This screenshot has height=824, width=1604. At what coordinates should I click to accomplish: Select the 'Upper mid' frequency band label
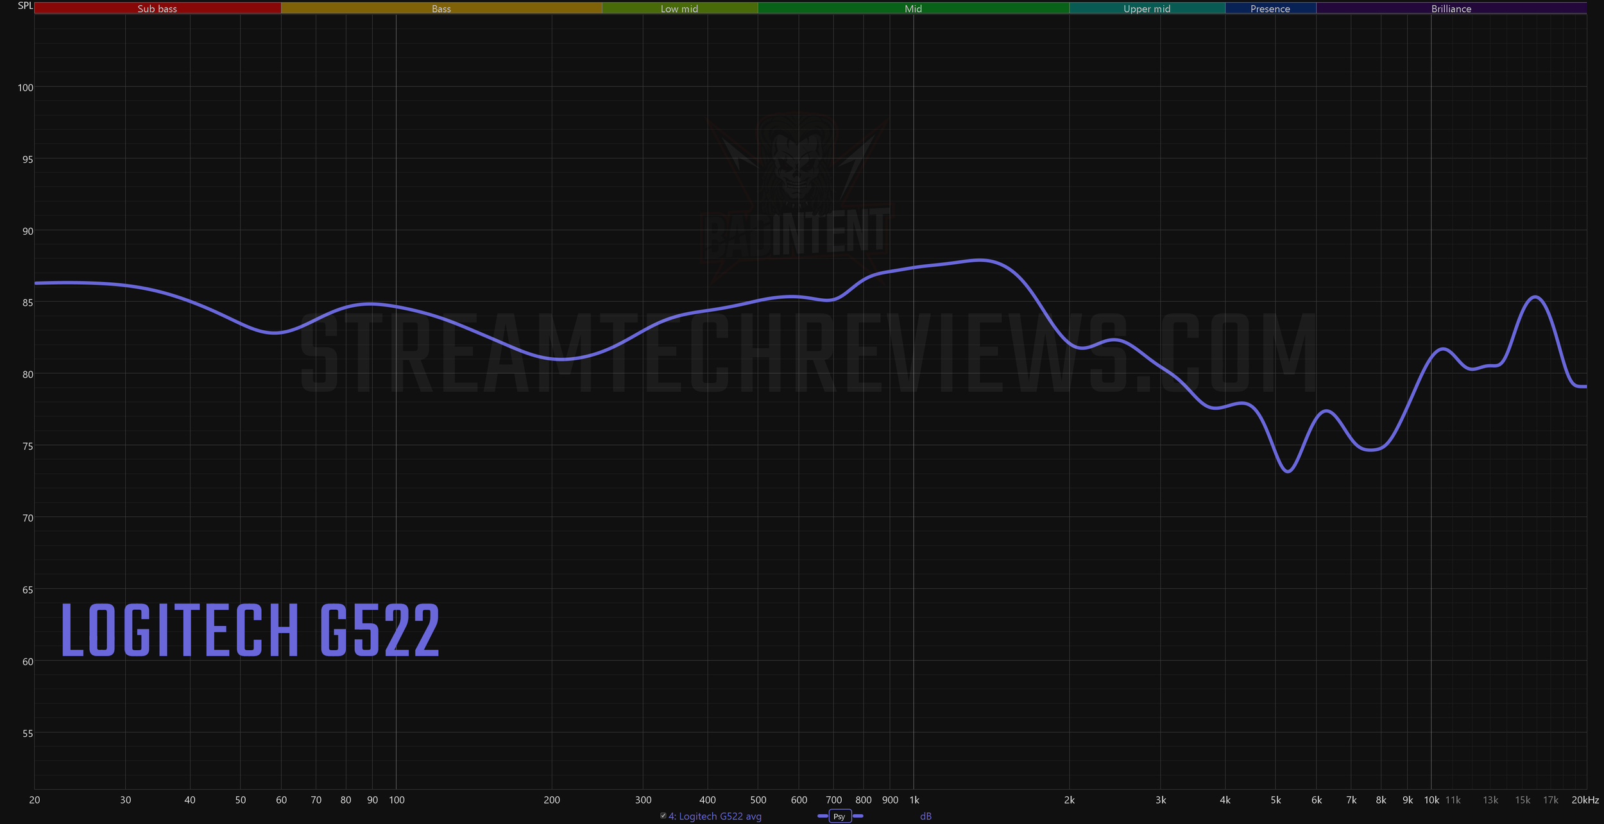[1147, 8]
